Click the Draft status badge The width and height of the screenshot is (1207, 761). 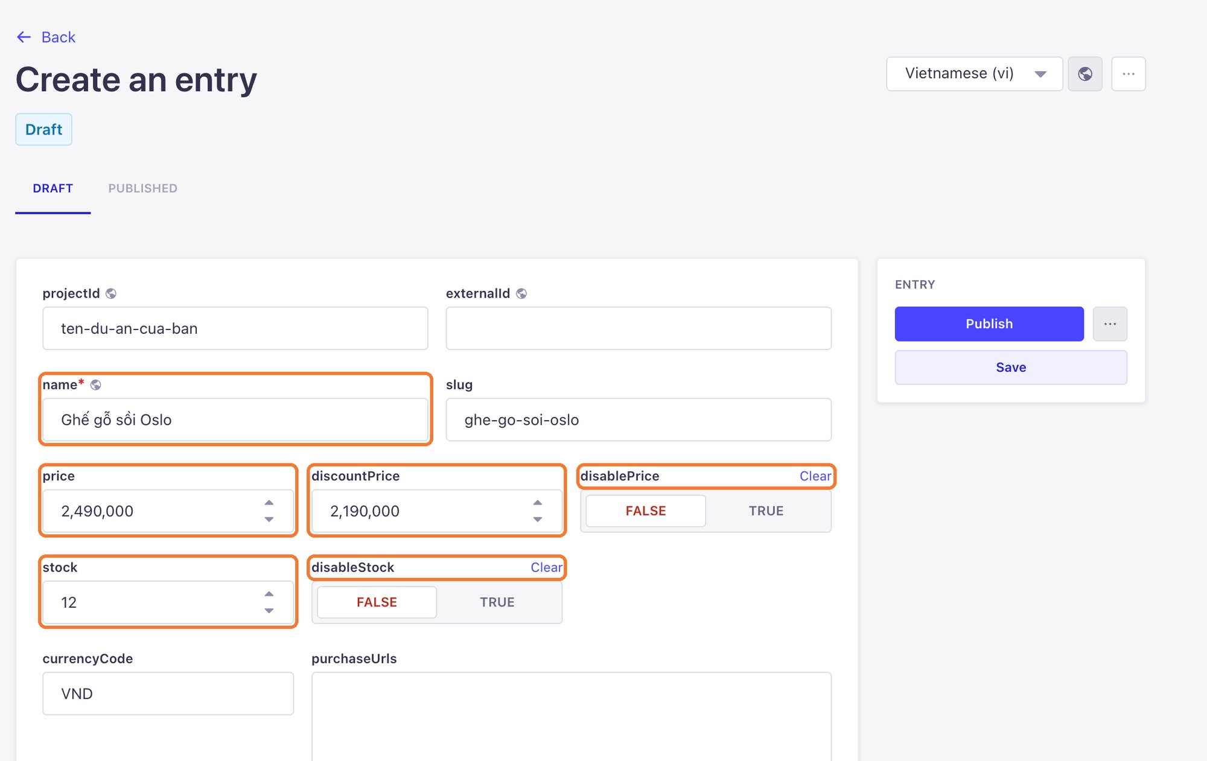click(43, 129)
